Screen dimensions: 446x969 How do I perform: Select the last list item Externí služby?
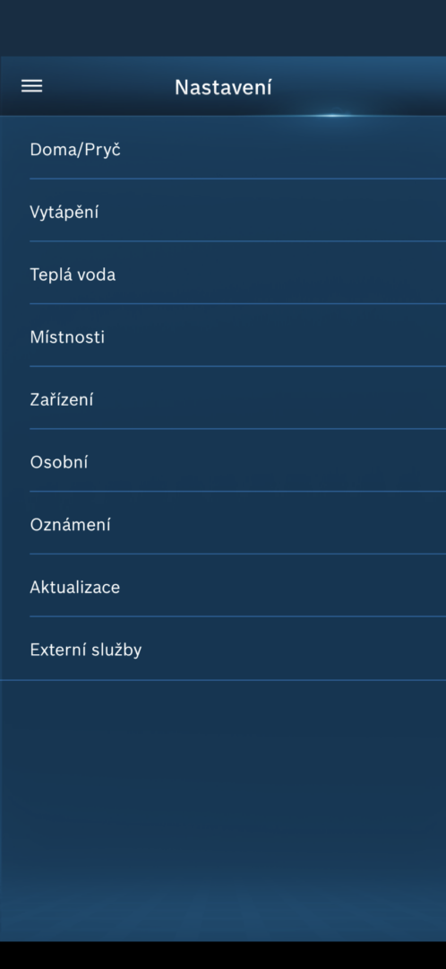pos(223,649)
